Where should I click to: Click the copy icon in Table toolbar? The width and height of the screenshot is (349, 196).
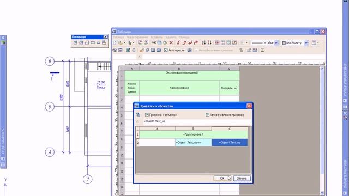[159, 42]
